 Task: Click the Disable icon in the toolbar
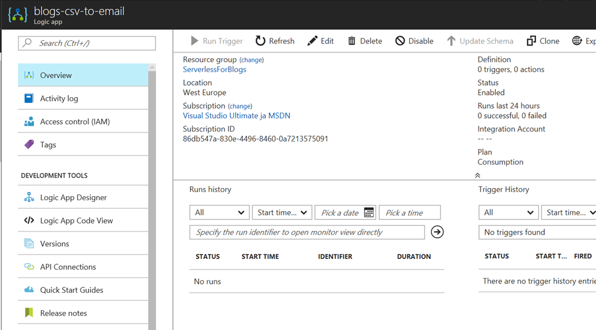400,41
